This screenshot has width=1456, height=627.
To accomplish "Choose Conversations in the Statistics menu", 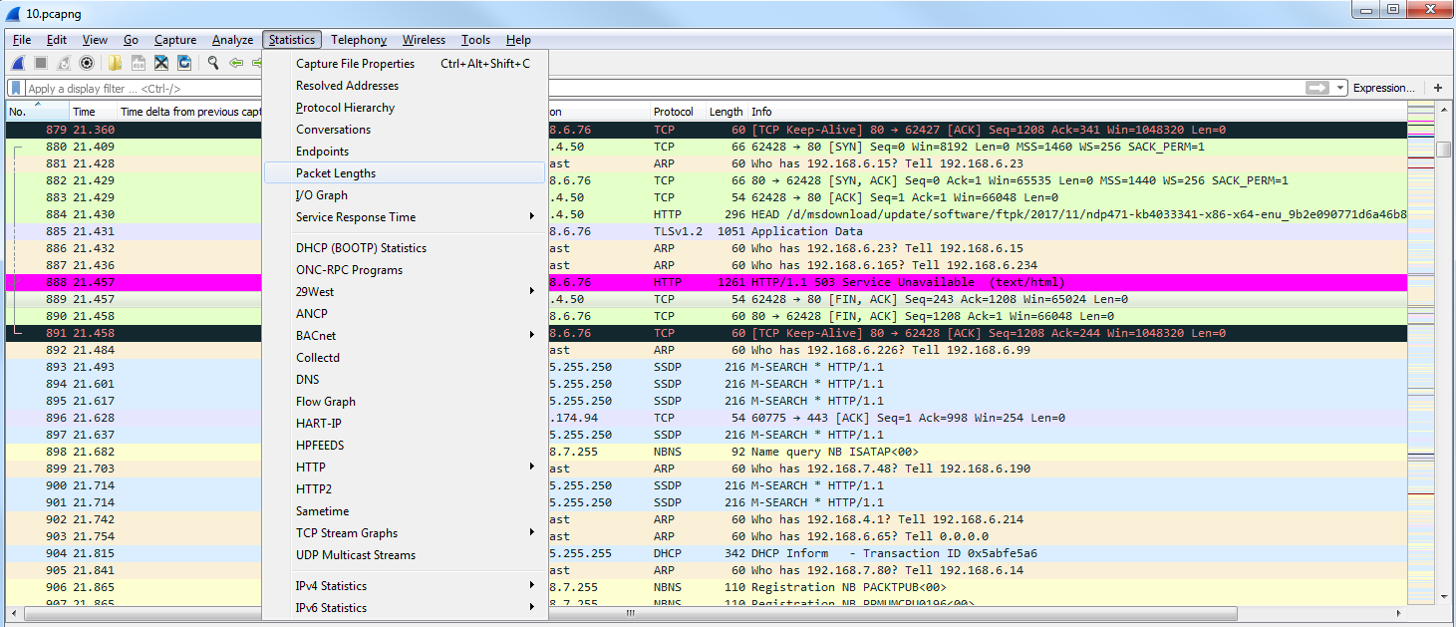I will click(333, 130).
